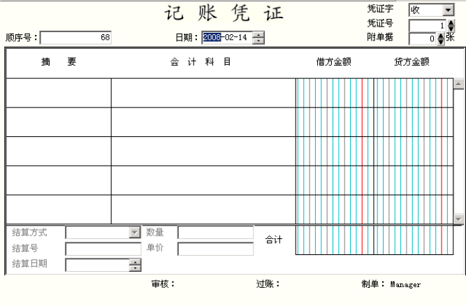
Task: Click first row 借方金额 cell
Action: [x=335, y=93]
